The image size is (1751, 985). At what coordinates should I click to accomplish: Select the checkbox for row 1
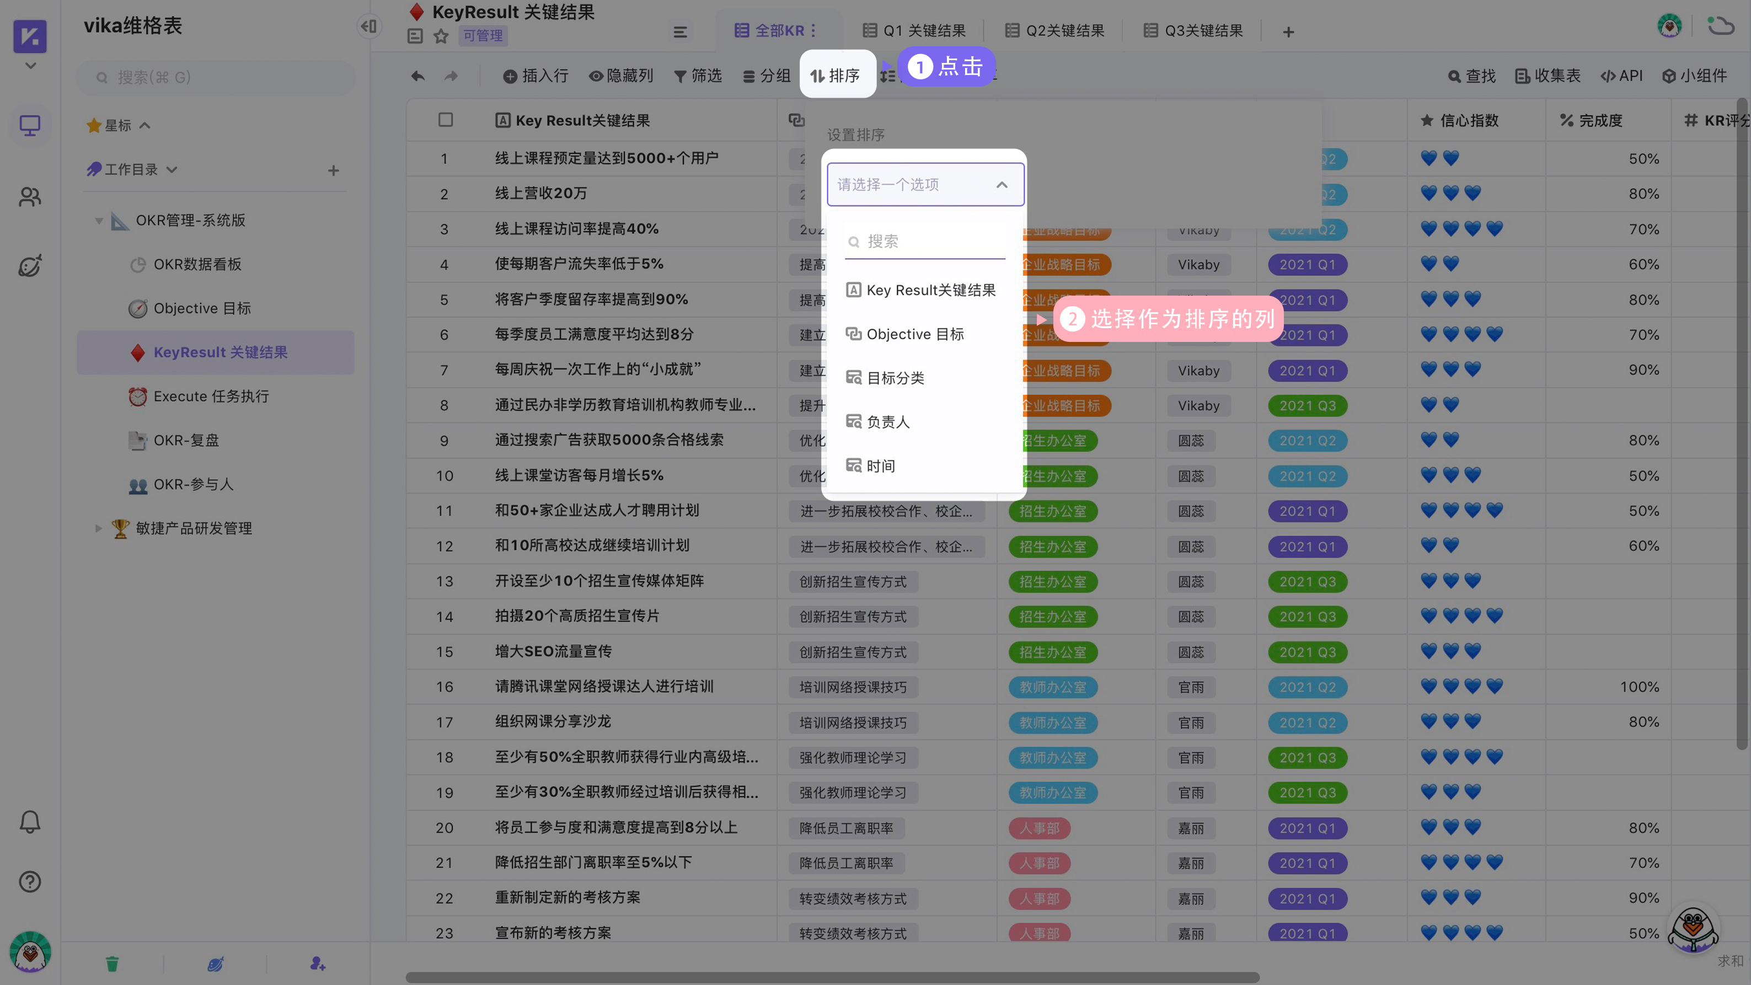tap(446, 158)
